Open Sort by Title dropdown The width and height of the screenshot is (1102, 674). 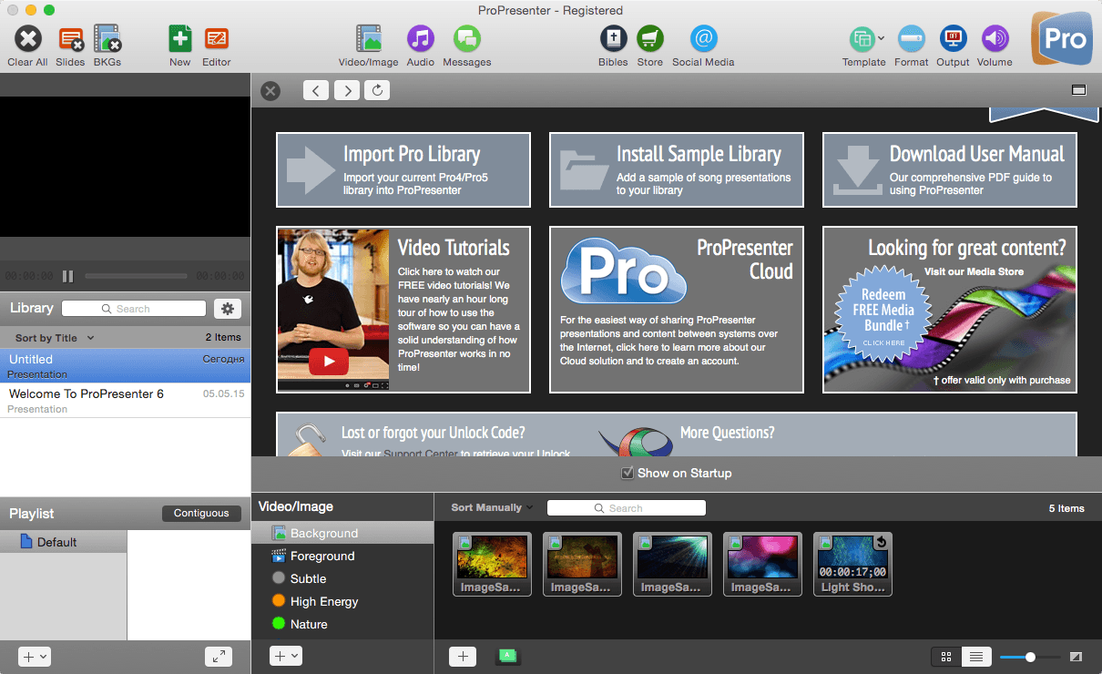pos(55,338)
